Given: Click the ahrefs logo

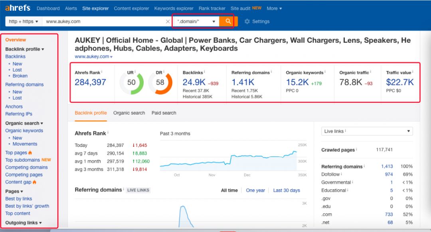Looking at the screenshot, I should (x=18, y=8).
